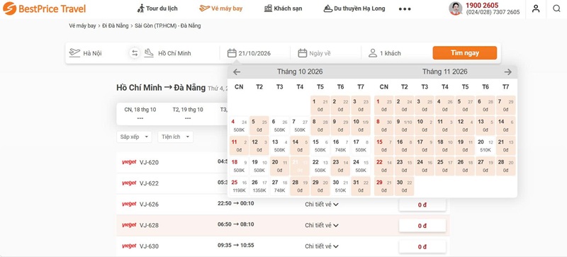Image resolution: width=567 pixels, height=257 pixels.
Task: Click the Tìm ngay search button
Action: click(x=465, y=53)
